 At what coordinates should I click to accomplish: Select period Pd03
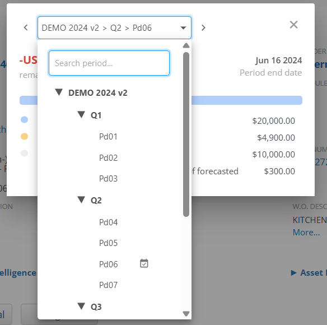click(x=108, y=179)
